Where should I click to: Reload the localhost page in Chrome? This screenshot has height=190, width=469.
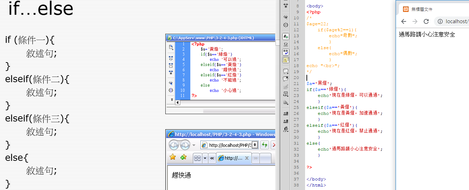[426, 21]
